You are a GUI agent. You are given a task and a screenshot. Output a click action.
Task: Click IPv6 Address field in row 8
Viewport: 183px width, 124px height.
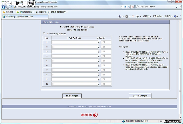(75, 75)
